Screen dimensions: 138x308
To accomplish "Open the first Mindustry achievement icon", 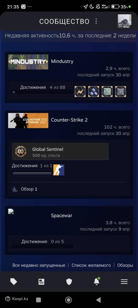I will pos(80,91).
